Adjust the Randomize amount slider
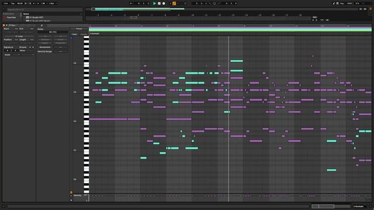The image size is (374, 210). 61,47
